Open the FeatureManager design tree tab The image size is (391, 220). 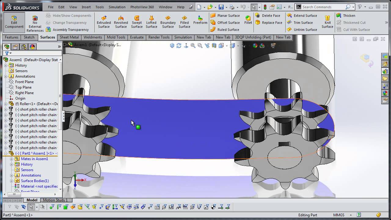coord(6,47)
